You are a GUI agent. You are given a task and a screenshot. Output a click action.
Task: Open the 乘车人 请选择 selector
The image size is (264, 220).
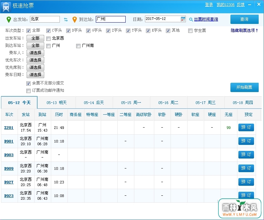point(35,53)
